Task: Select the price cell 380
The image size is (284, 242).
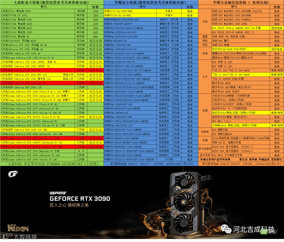Action: [x=95, y=28]
